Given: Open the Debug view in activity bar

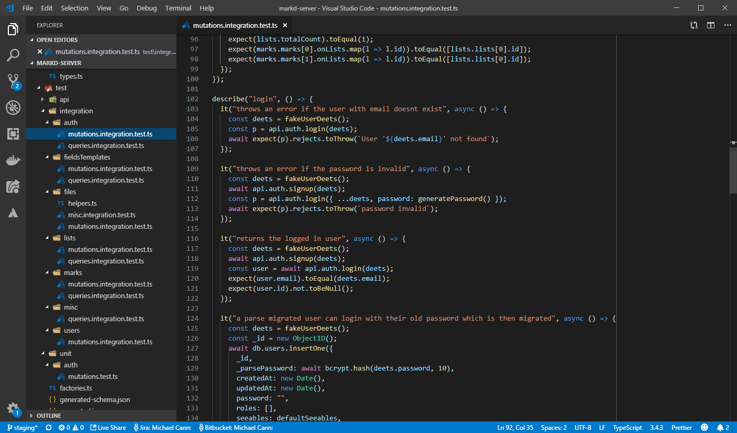Looking at the screenshot, I should 13,108.
